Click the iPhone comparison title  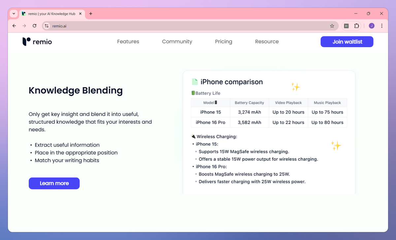(232, 82)
